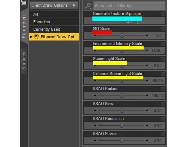Open the Filament Draw Options dropdown
The height and width of the screenshot is (147, 187).
(x=54, y=6)
